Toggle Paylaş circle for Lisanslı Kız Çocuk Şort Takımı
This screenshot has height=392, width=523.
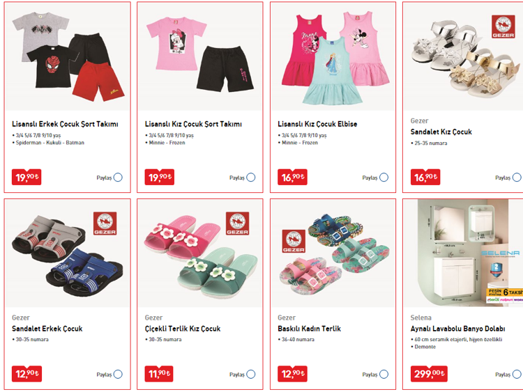[251, 177]
